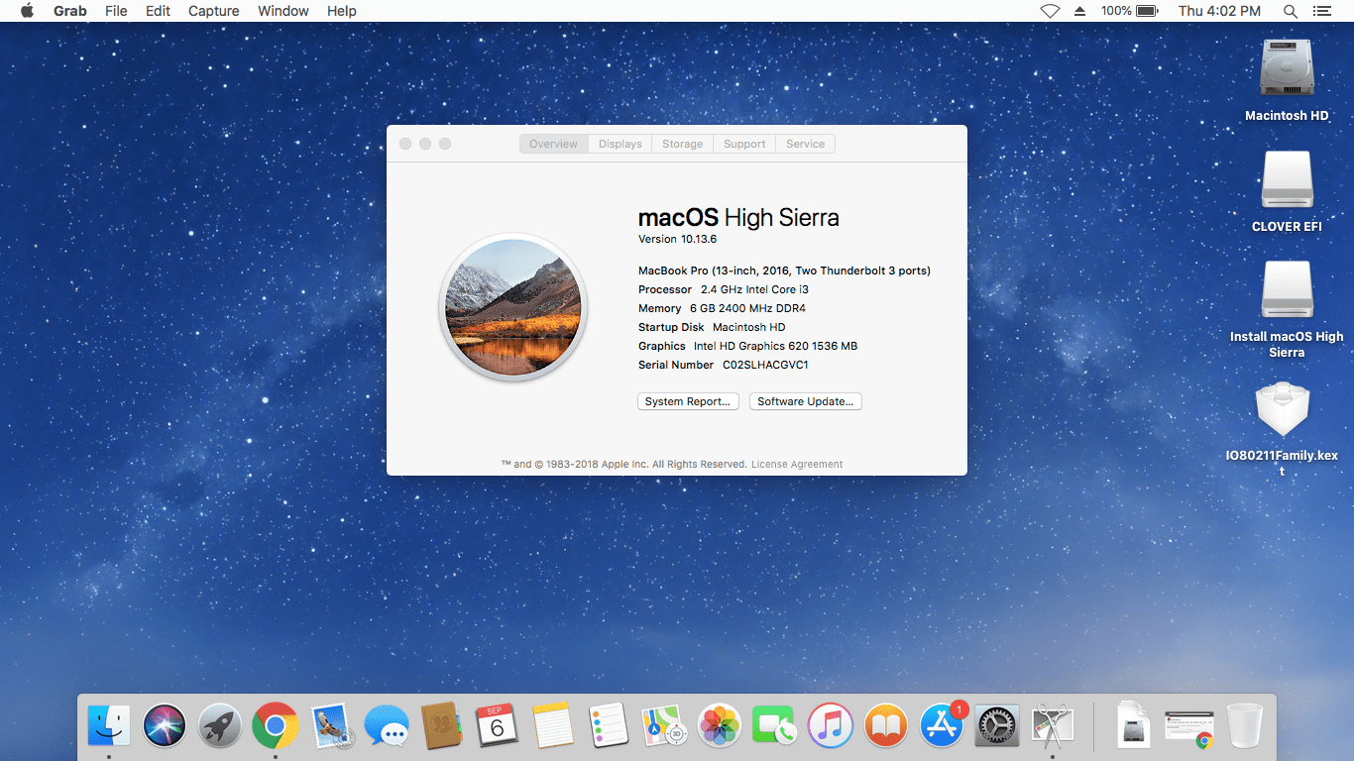Click the MacBook Pro model line

tap(784, 271)
